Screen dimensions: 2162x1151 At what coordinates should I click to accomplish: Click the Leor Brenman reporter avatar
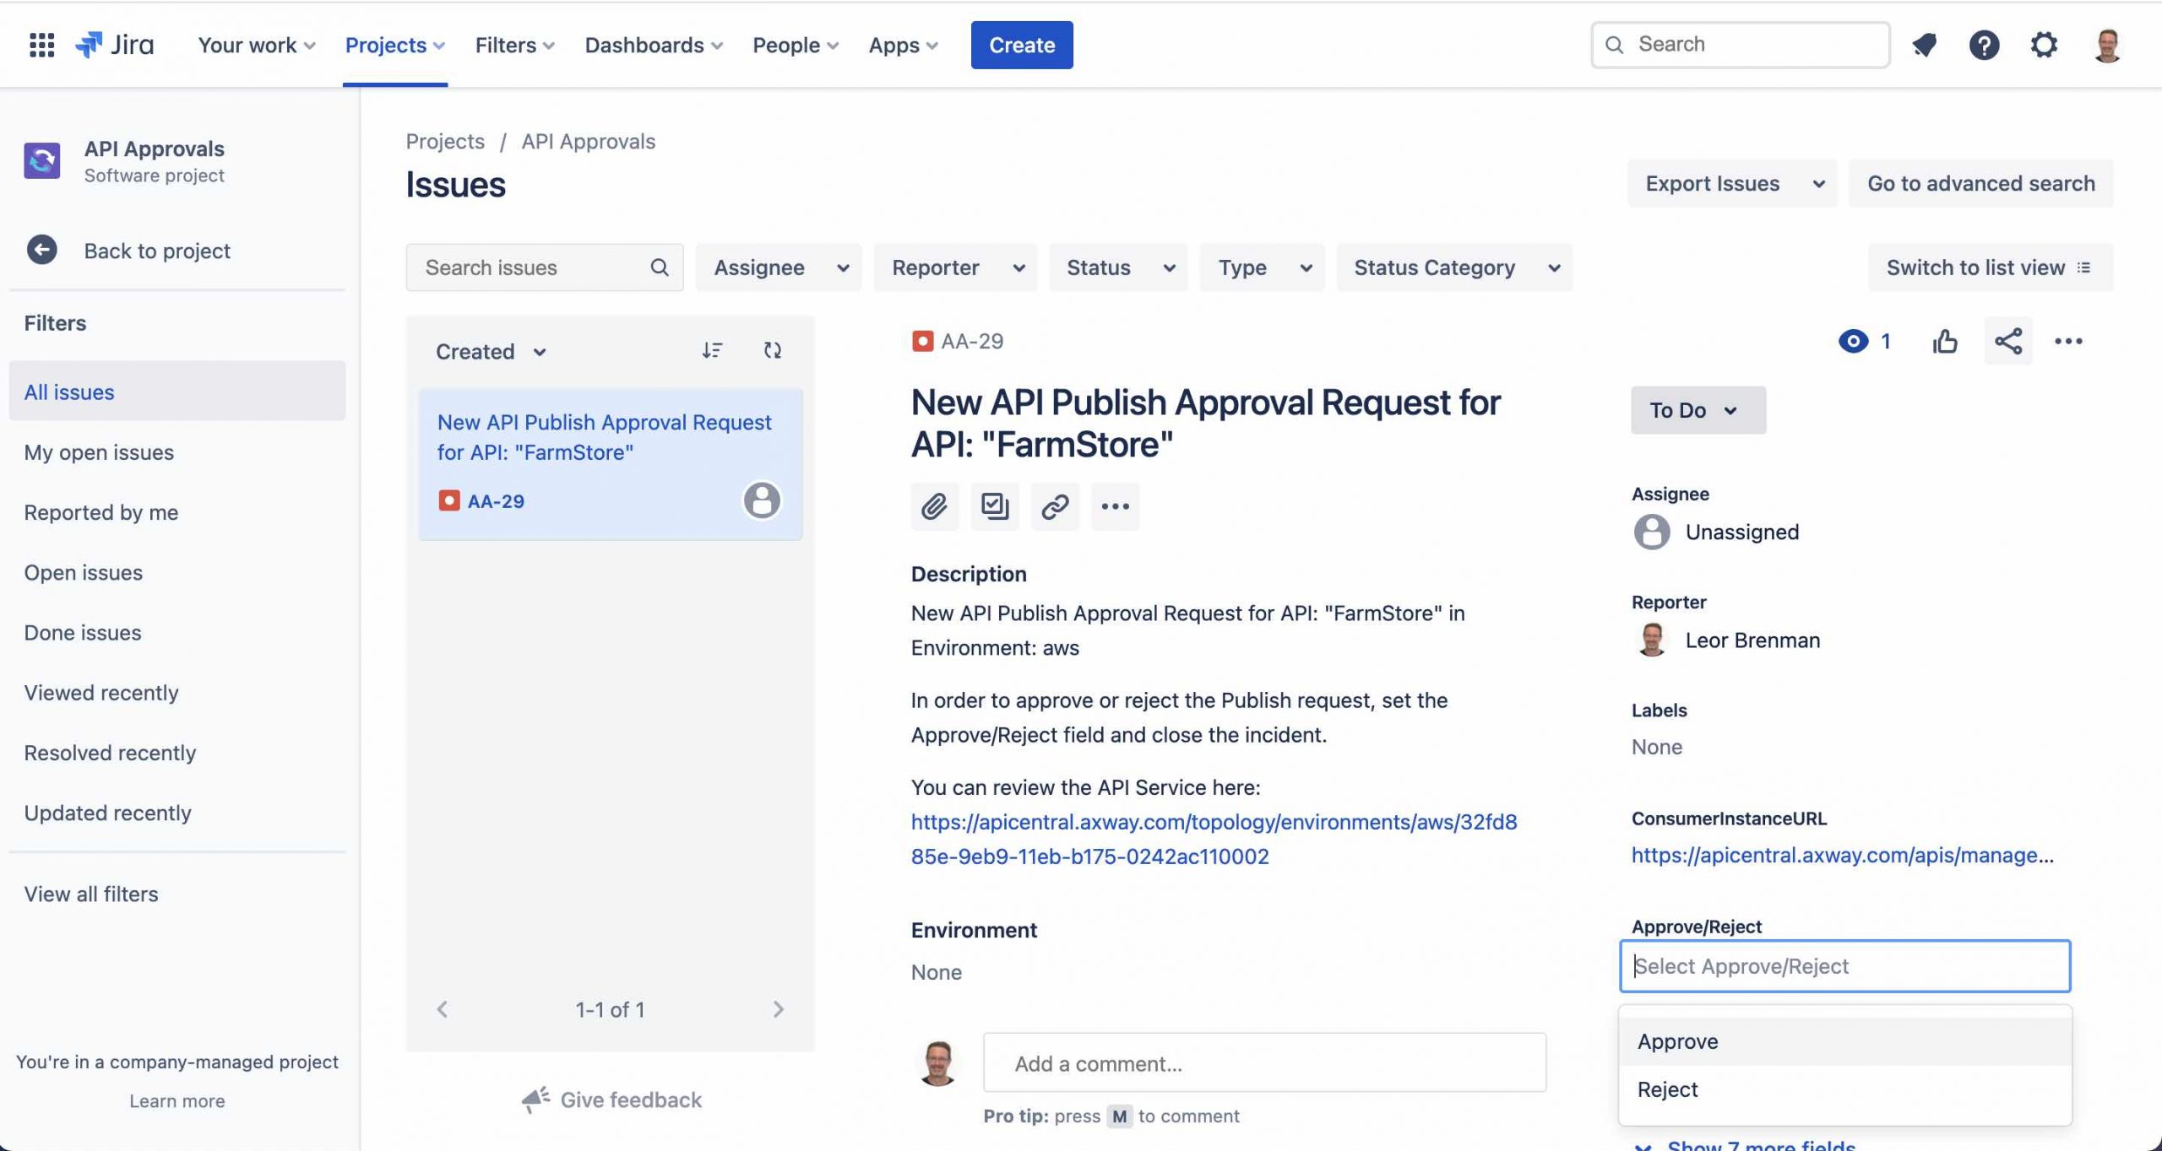point(1652,640)
